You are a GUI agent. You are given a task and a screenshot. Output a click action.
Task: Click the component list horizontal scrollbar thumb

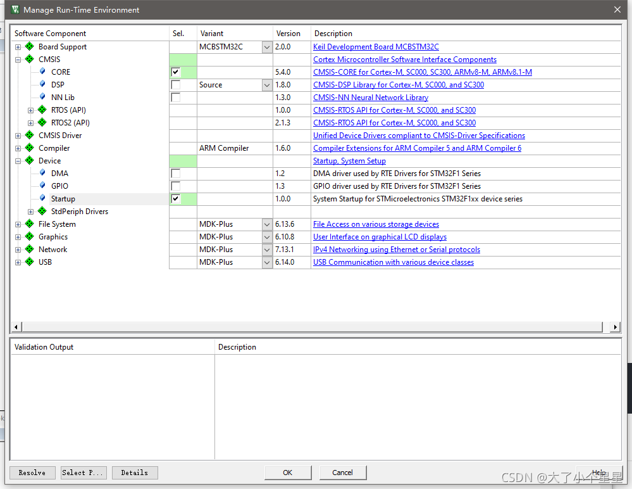(313, 327)
